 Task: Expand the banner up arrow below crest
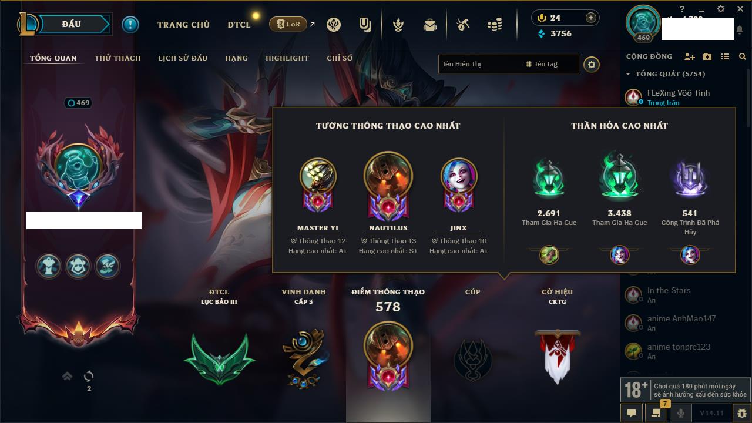(68, 376)
